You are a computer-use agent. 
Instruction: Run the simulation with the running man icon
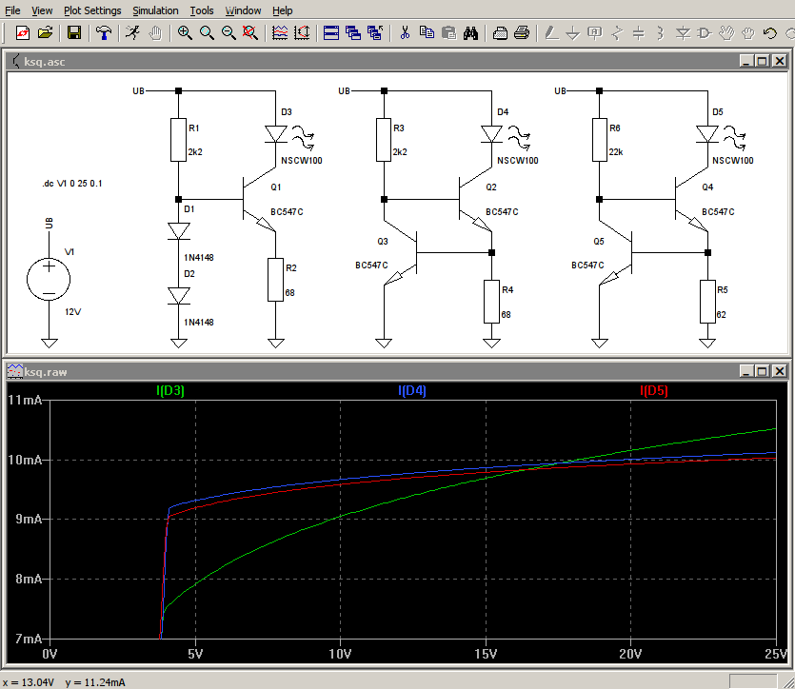coord(133,33)
